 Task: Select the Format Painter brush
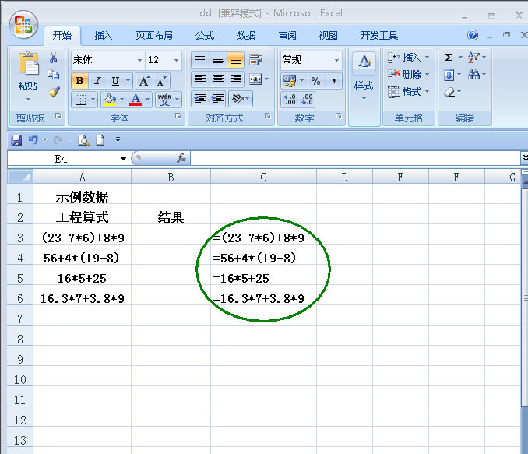(x=54, y=92)
